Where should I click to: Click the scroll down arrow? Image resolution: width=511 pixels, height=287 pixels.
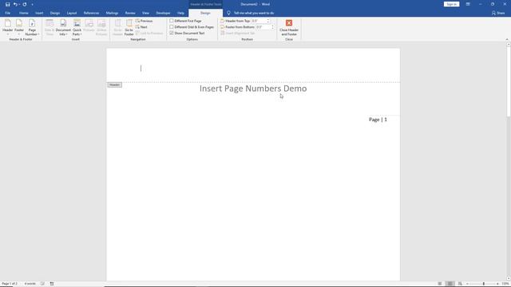point(509,278)
